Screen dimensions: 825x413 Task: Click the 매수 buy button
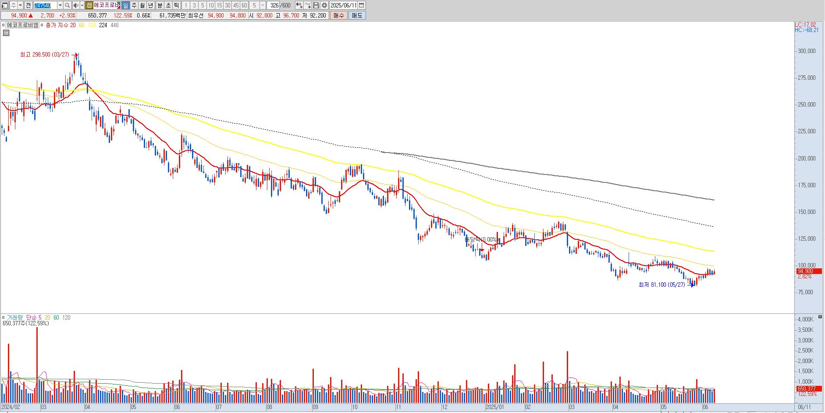coord(339,15)
